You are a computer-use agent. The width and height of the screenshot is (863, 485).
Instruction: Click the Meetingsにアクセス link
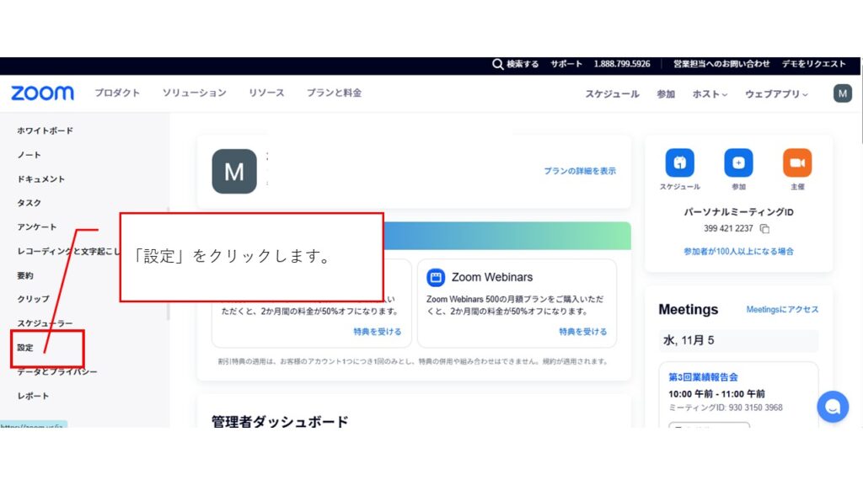coord(781,310)
